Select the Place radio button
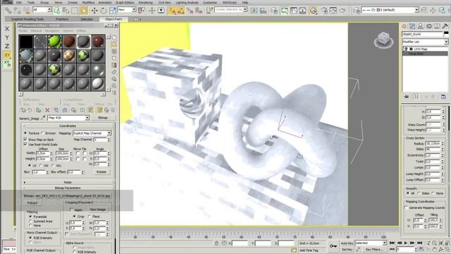This screenshot has height=254, width=451. [x=89, y=217]
